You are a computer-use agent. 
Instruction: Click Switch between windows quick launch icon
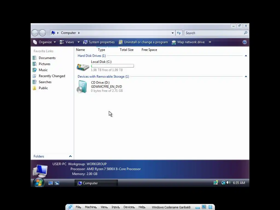57,183
